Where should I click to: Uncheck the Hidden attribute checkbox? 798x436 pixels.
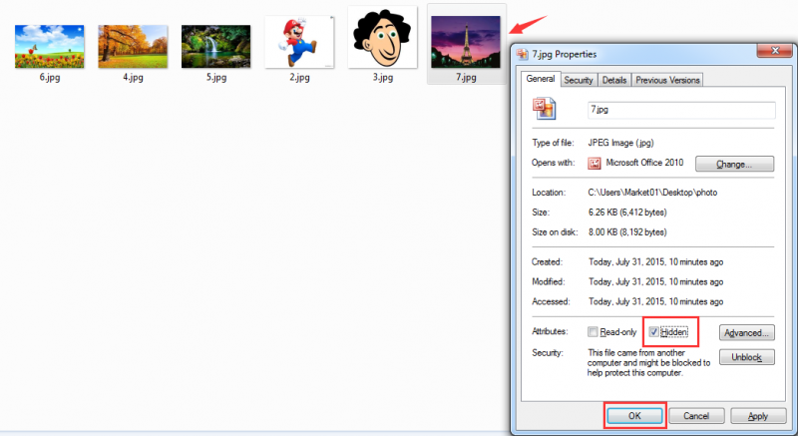pyautogui.click(x=654, y=332)
